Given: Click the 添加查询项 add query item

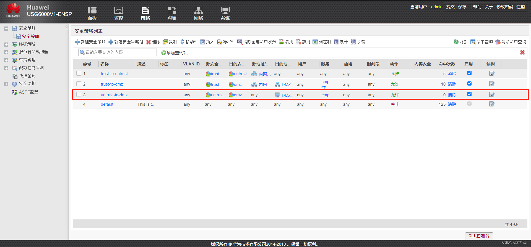Looking at the screenshot, I should (174, 53).
